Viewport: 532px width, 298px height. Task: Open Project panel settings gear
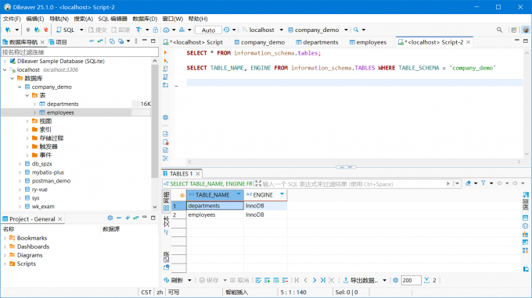[110, 218]
